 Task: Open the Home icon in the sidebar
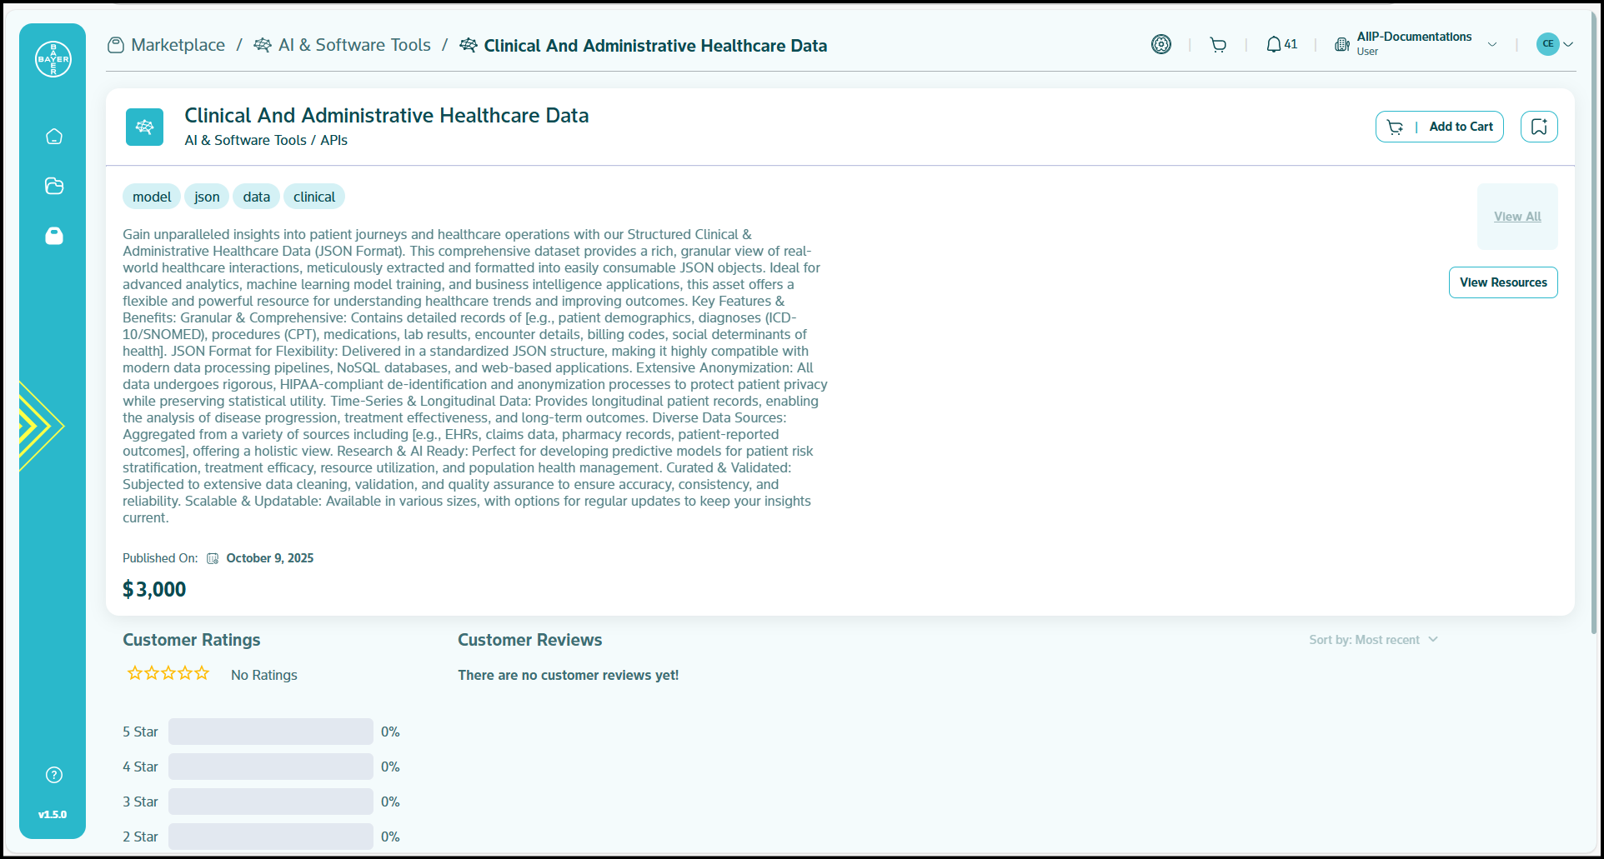pyautogui.click(x=54, y=137)
